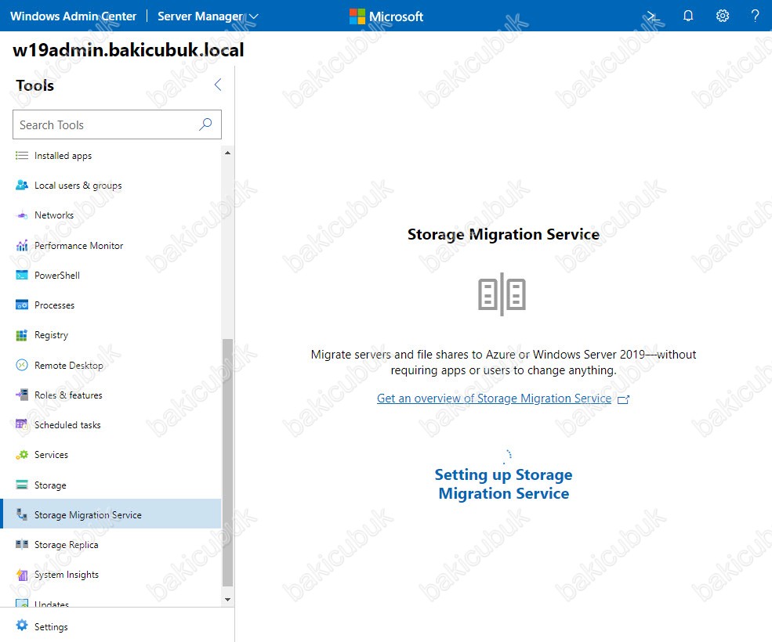This screenshot has height=642, width=772.
Task: Click the external link icon beside overview link
Action: [x=623, y=399]
